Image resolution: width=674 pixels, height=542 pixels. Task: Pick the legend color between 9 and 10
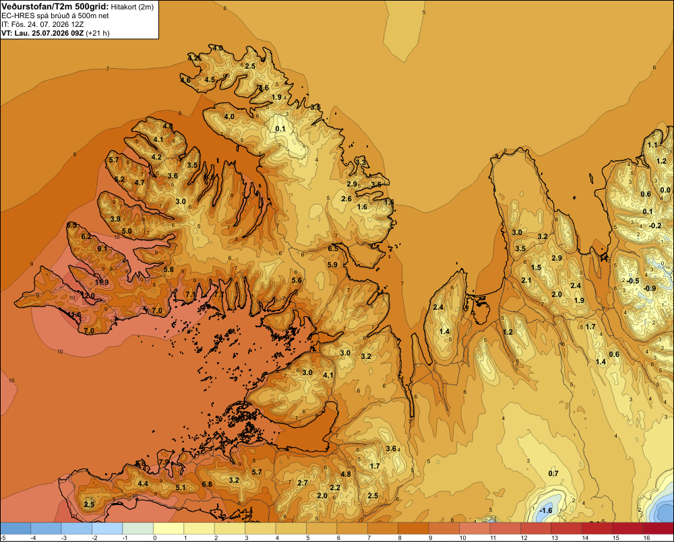444,529
